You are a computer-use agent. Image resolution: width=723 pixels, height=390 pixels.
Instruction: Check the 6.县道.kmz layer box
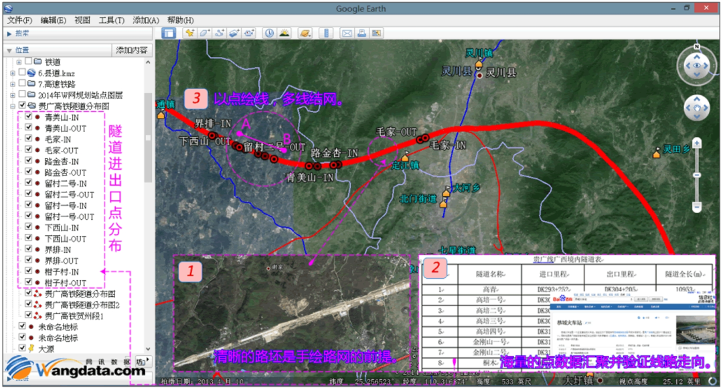pyautogui.click(x=21, y=72)
